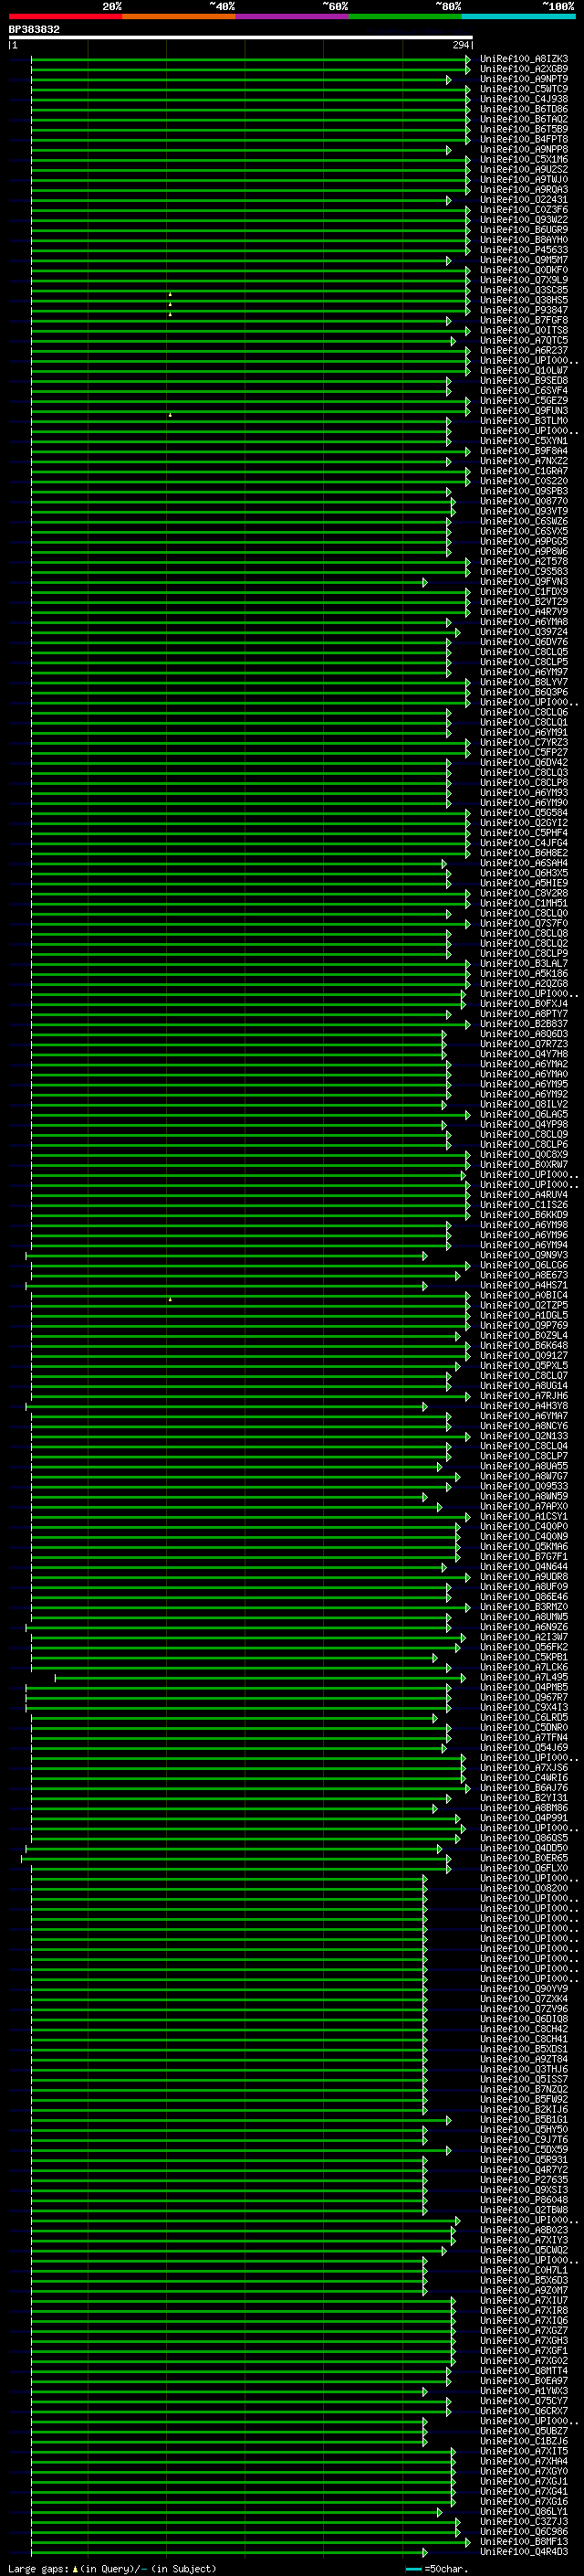
Task: Click the white query sequence bar
Action: click(241, 38)
